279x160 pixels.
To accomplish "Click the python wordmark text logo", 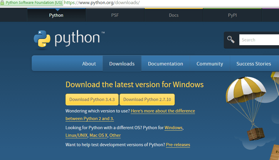I will (x=77, y=38).
